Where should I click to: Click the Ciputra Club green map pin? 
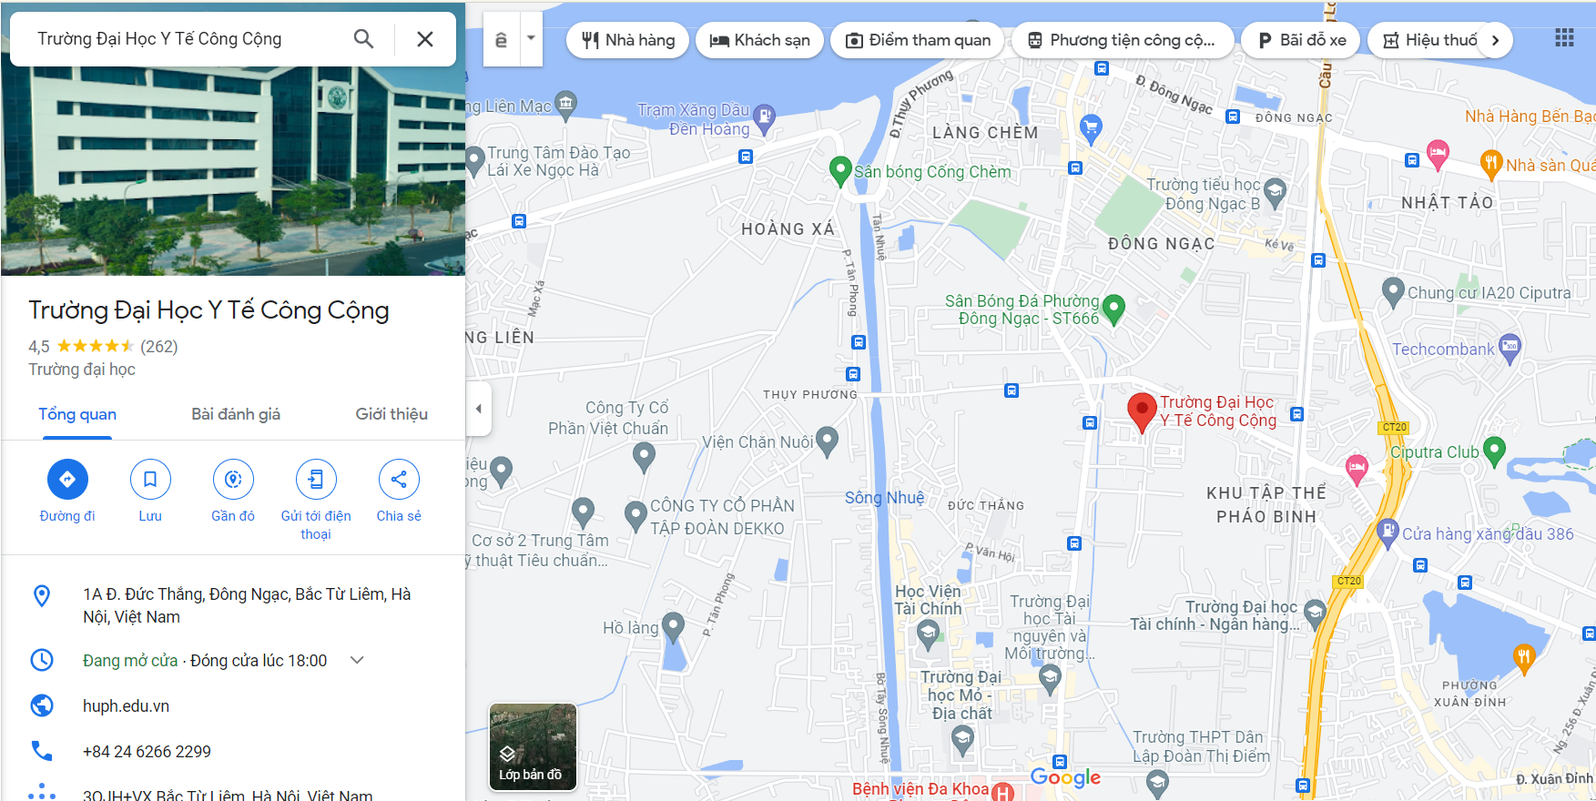[x=1494, y=451]
